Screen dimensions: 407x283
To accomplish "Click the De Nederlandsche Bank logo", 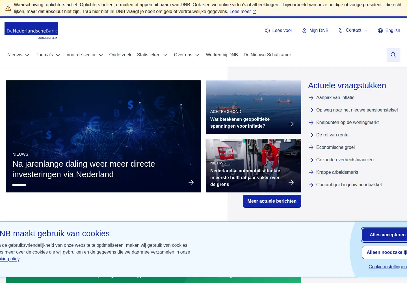I will (31, 31).
